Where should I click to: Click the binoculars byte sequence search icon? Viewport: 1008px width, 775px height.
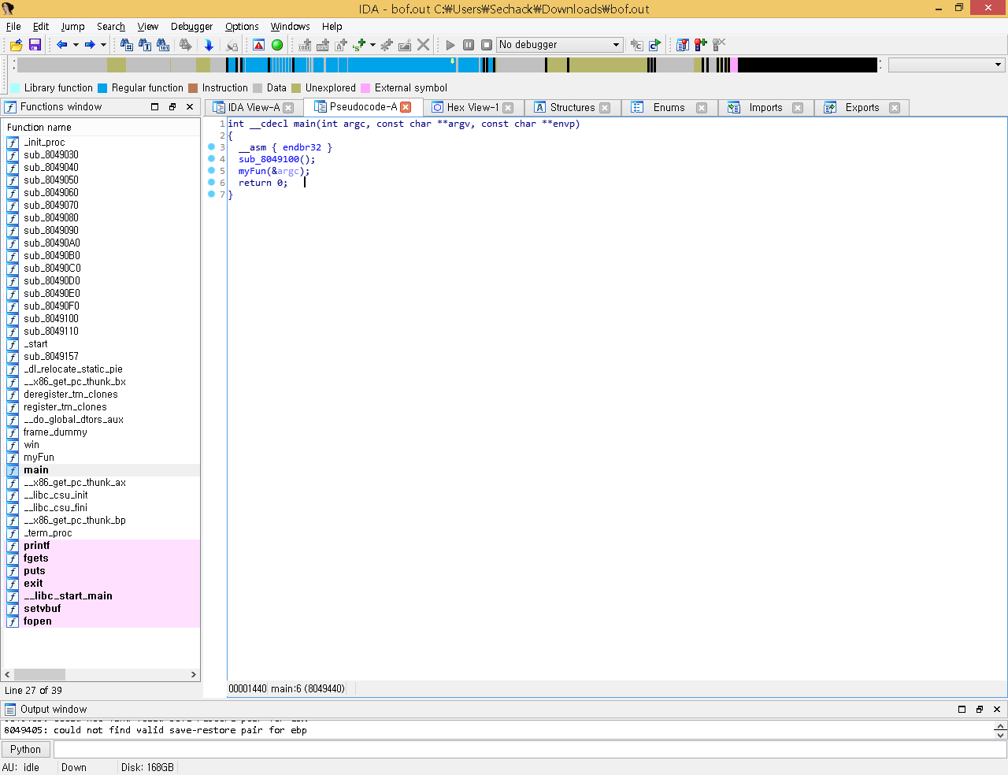pyautogui.click(x=163, y=45)
